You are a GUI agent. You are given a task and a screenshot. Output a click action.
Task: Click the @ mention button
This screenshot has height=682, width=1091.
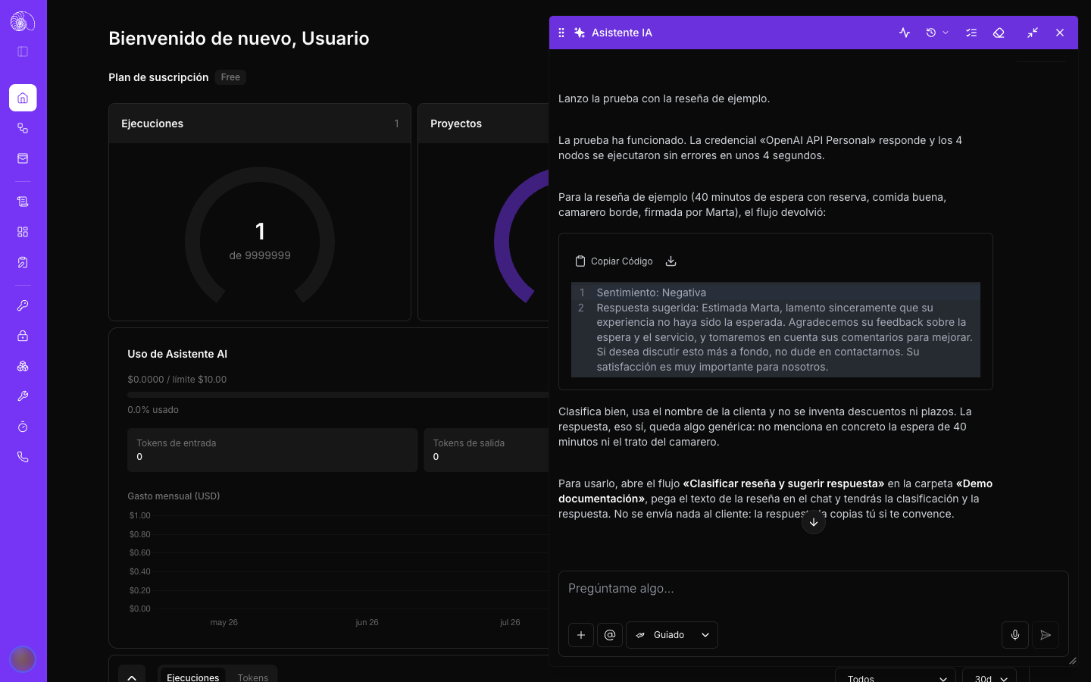(x=610, y=635)
